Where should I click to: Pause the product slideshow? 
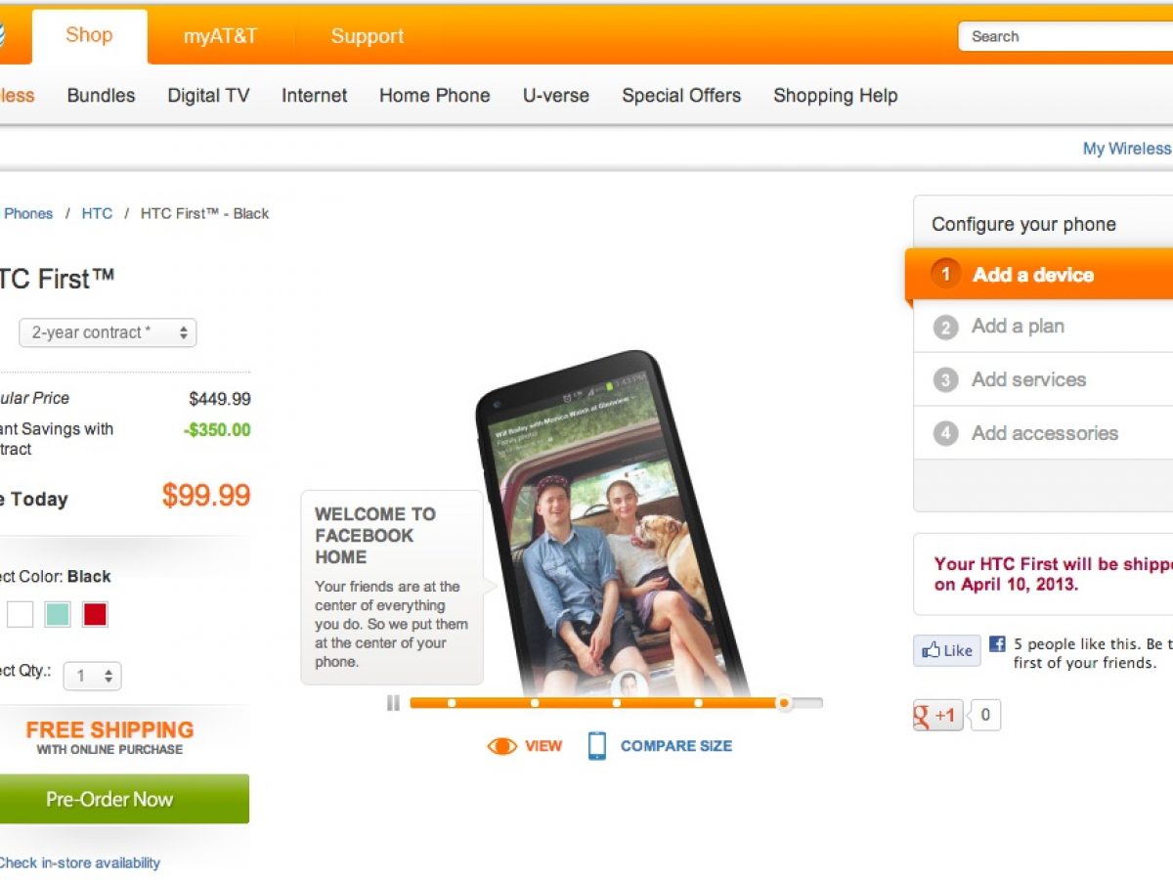393,702
